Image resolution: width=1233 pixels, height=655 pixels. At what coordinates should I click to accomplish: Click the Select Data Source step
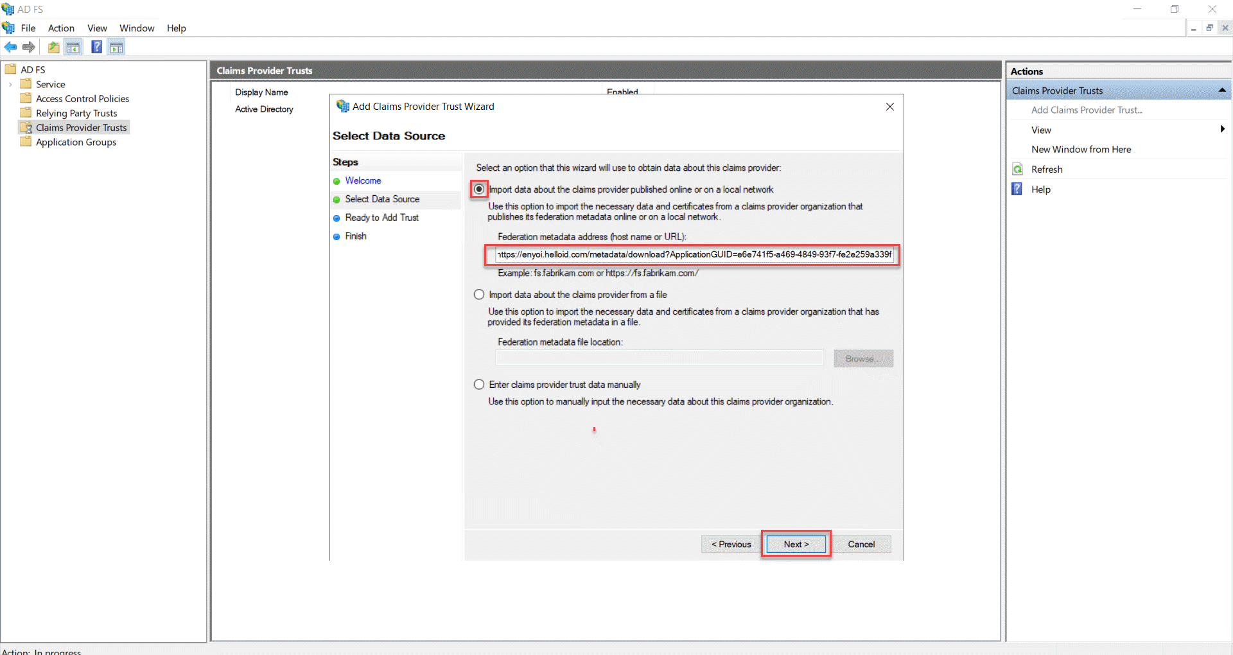[382, 199]
